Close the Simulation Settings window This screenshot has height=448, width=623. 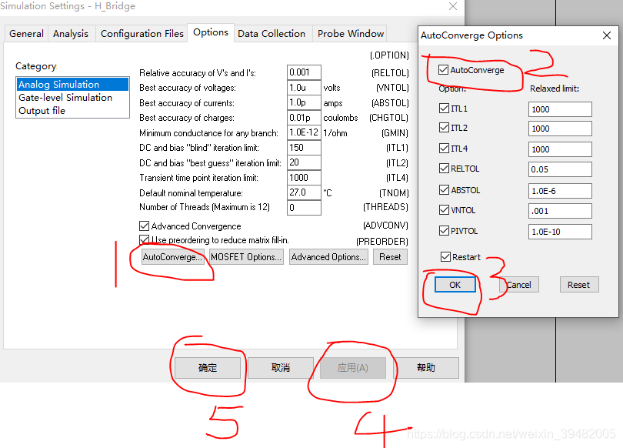[x=453, y=6]
